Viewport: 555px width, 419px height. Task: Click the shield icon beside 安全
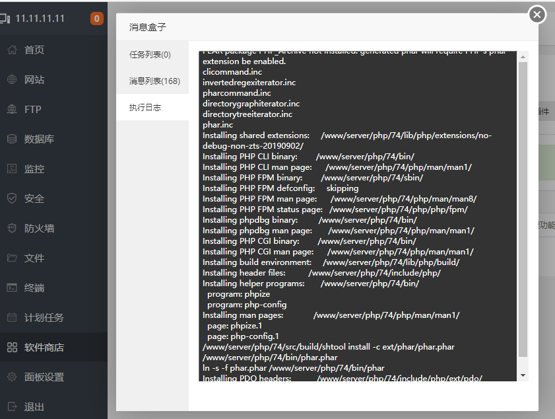[x=12, y=198]
